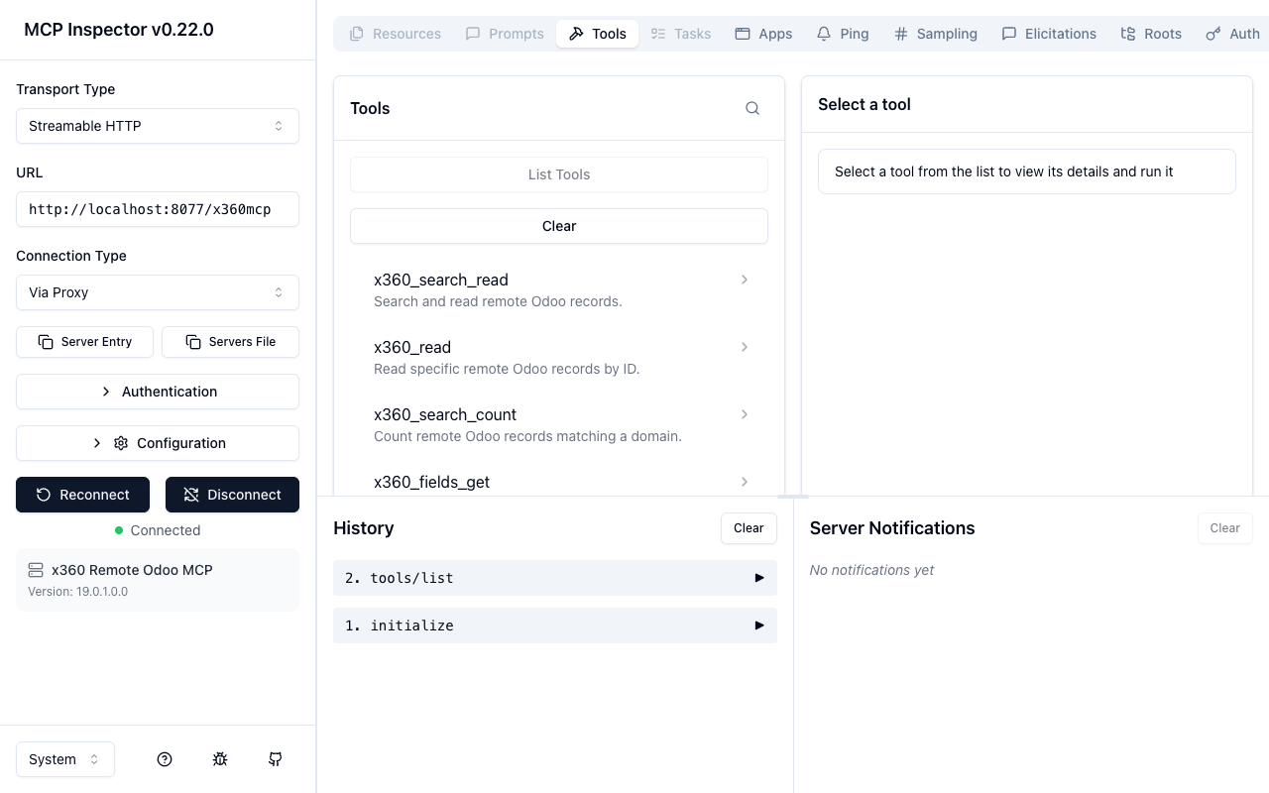
Task: Select the Tools tab
Action: point(598,34)
